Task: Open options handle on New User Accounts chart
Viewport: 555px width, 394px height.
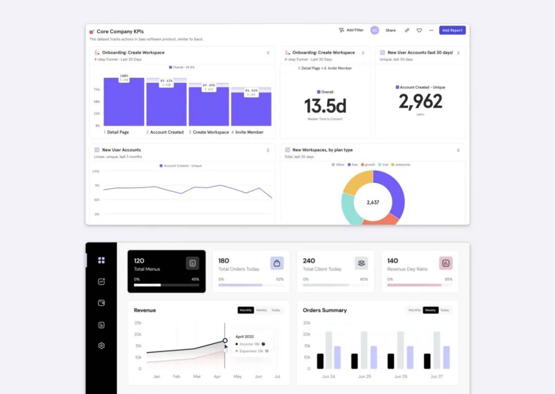Action: click(268, 151)
